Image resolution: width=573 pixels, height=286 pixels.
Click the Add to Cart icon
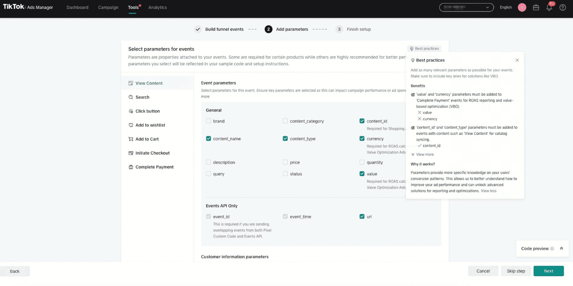point(131,139)
